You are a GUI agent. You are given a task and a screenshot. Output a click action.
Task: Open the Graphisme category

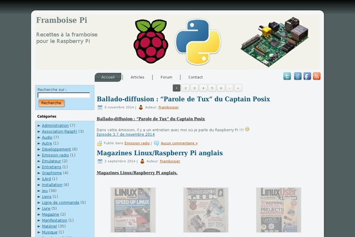click(x=51, y=173)
